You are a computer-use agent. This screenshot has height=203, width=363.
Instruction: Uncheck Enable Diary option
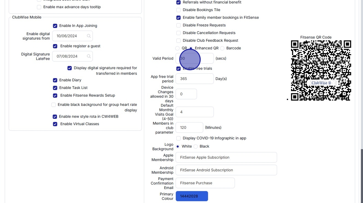click(55, 80)
